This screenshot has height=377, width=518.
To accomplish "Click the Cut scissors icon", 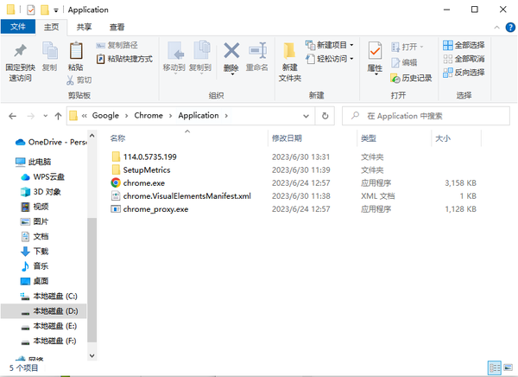I will point(70,80).
